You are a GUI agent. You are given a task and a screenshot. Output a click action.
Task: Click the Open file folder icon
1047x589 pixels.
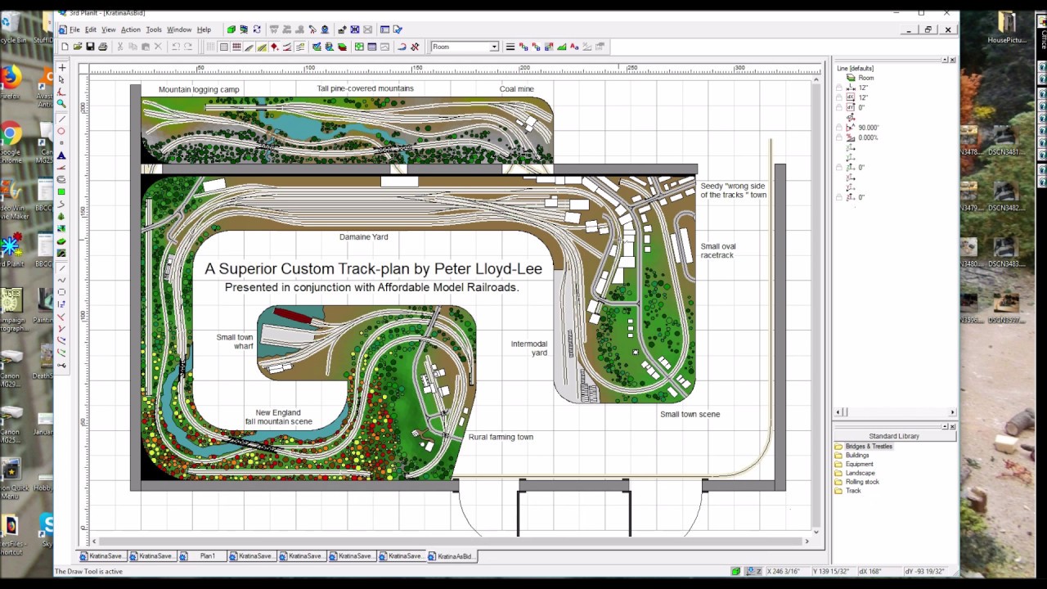77,47
